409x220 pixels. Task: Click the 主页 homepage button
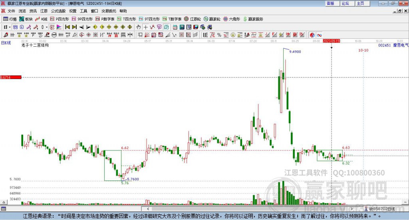(362, 3)
